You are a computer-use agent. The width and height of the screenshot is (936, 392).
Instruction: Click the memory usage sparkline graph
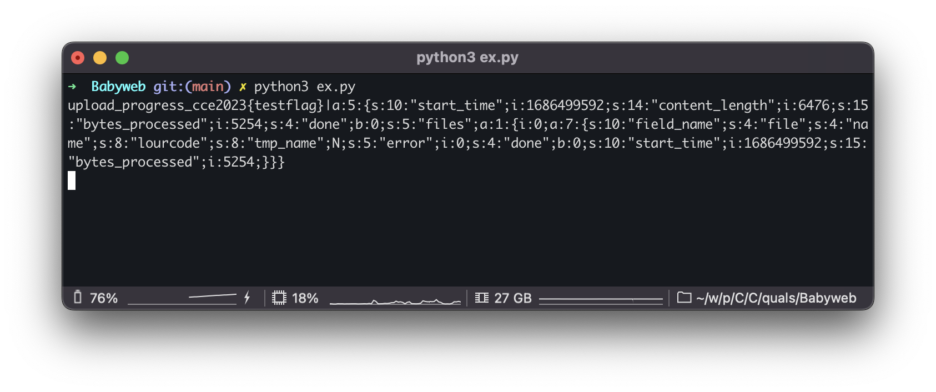point(601,300)
